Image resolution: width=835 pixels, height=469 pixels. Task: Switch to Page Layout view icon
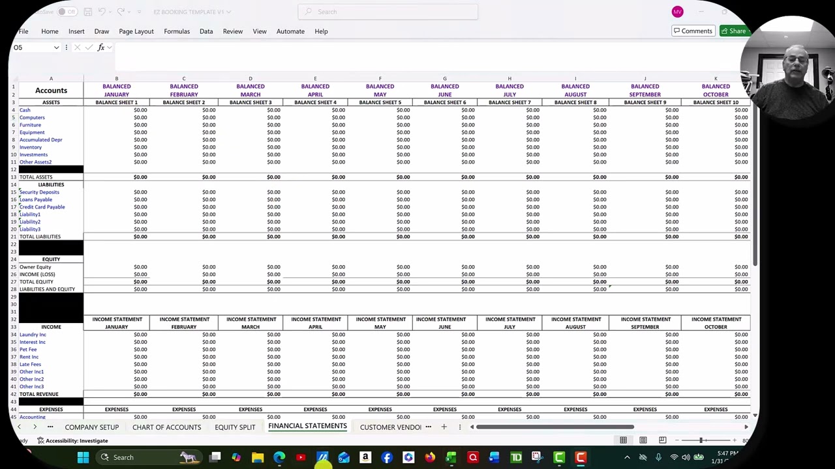pos(643,440)
